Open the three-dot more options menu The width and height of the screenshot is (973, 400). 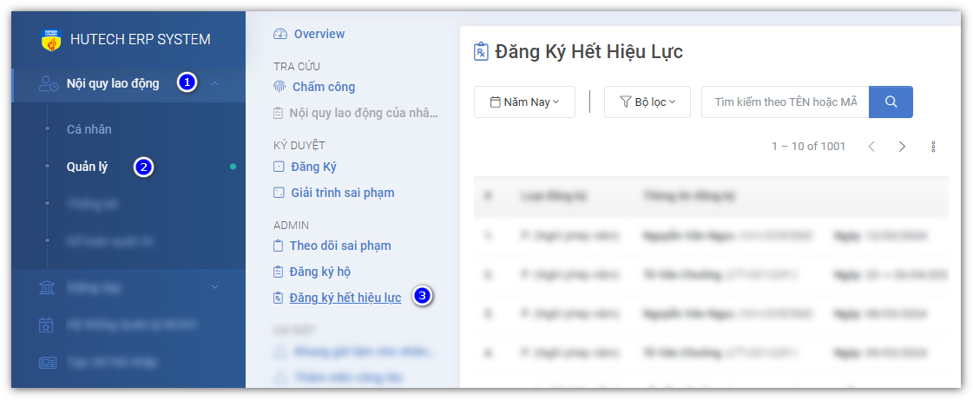[933, 147]
